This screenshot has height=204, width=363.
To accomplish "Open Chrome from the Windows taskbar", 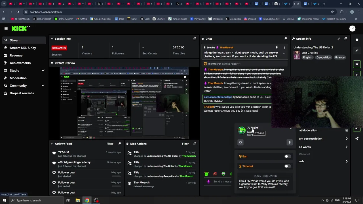I will tap(87, 200).
